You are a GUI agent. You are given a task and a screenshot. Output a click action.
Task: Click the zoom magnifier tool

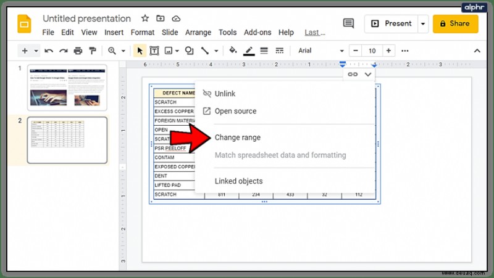click(x=112, y=51)
